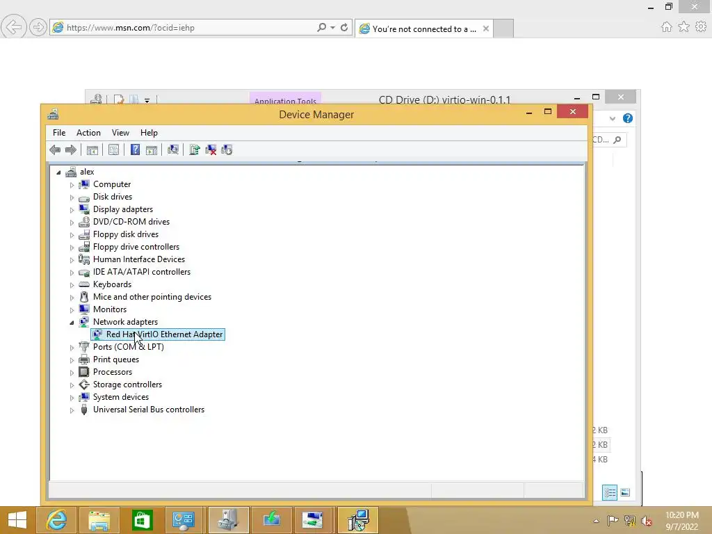This screenshot has height=534, width=712.
Task: Switch CD Drive window to details view
Action: [609, 492]
